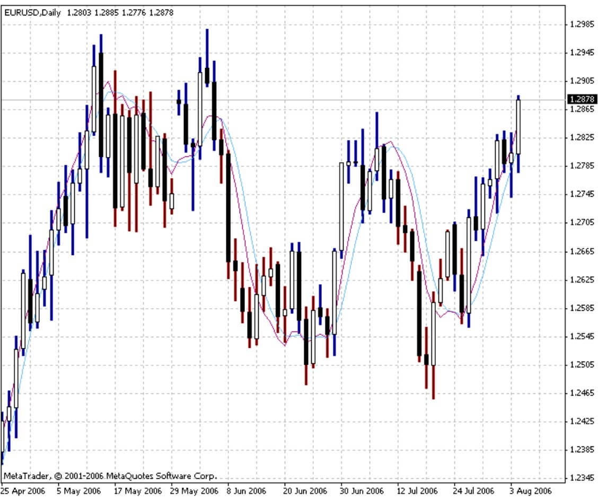Click the 1.2345 price axis value
The width and height of the screenshot is (607, 500).
coord(582,478)
